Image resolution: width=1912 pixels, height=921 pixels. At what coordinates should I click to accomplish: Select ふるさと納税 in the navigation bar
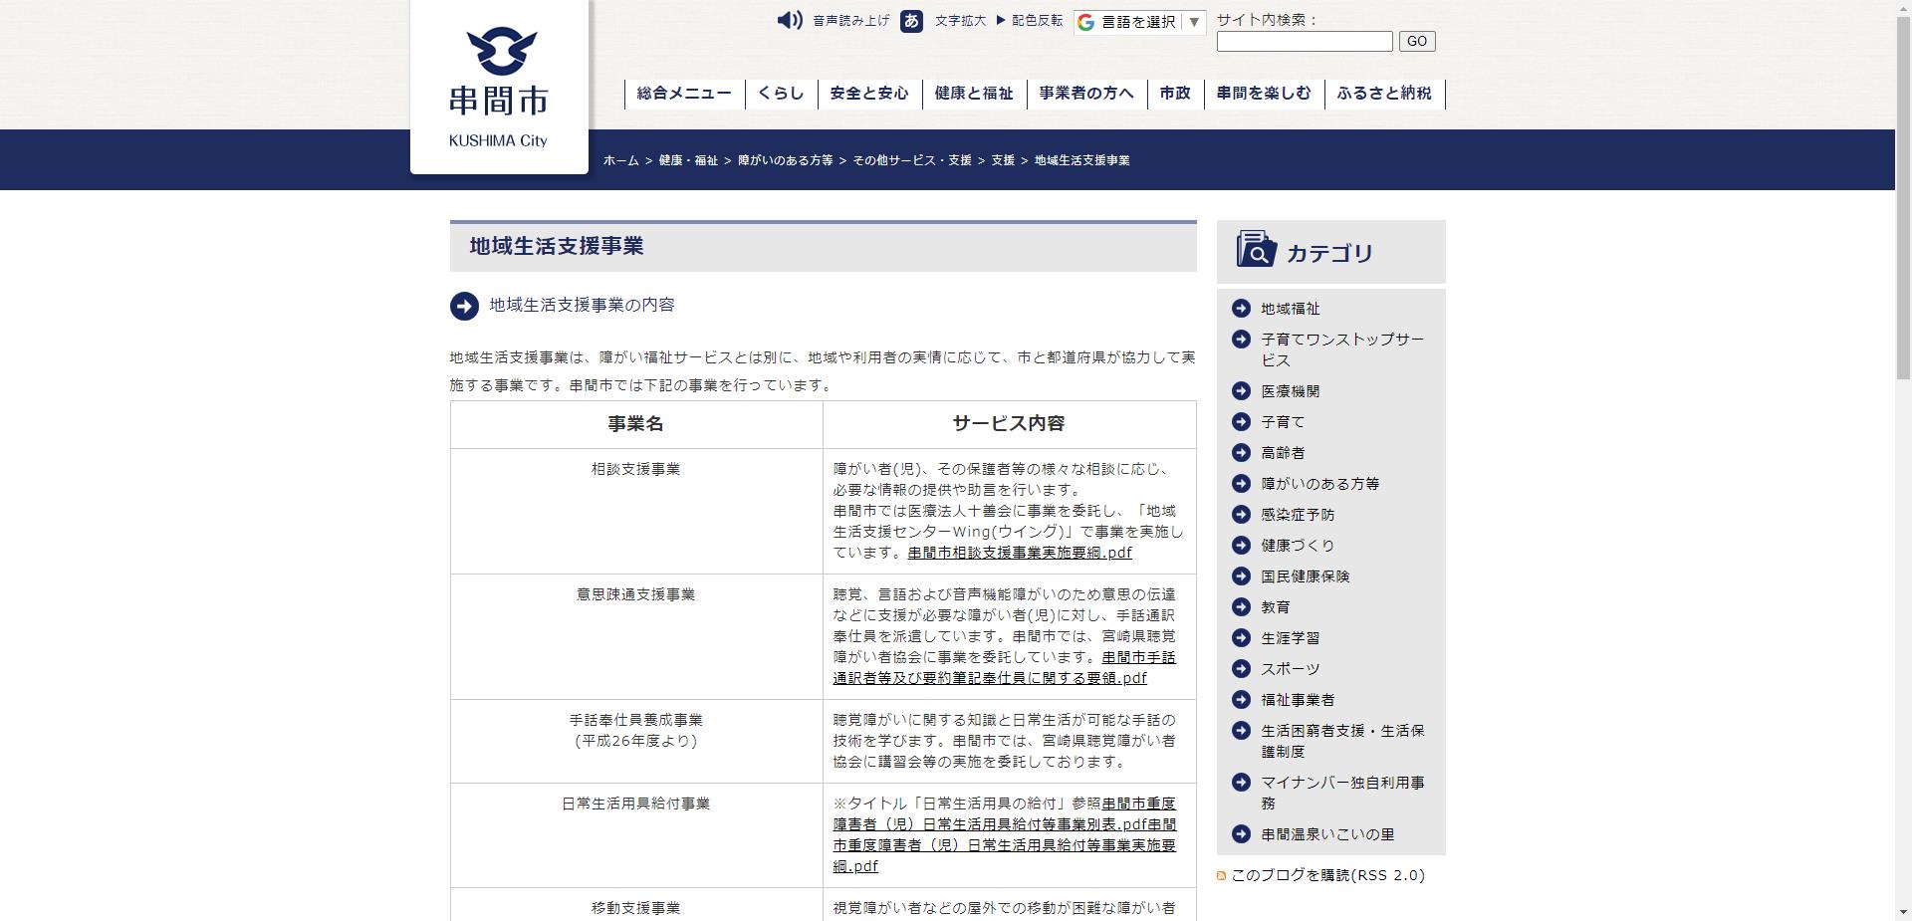click(1383, 93)
